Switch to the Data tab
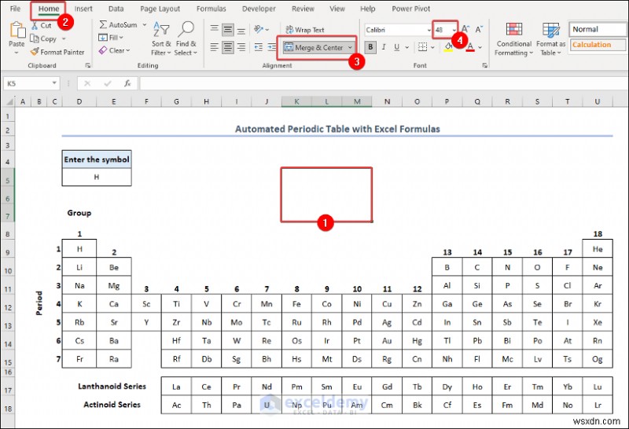 click(x=116, y=9)
